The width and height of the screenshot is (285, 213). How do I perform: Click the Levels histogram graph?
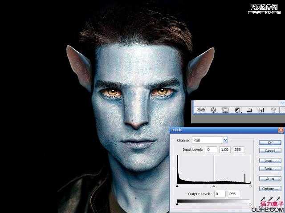[x=214, y=170]
